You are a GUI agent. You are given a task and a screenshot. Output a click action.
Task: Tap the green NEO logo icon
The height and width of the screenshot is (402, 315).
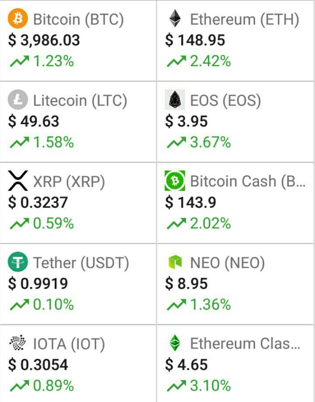tap(175, 262)
